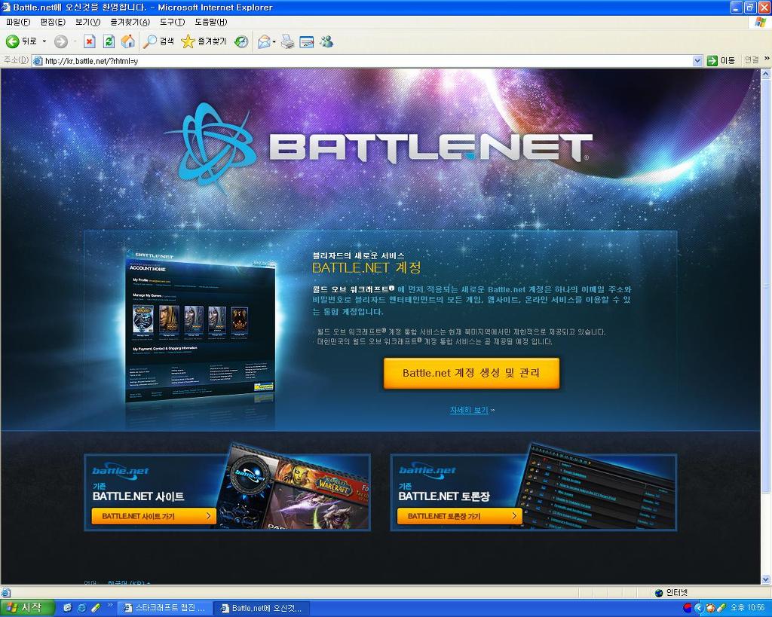Click the globe 인터넷 zone icon
772x617 pixels.
click(x=659, y=593)
